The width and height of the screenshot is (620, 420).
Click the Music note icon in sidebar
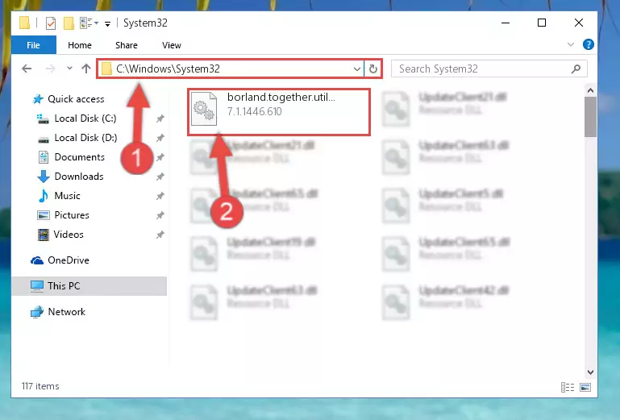coord(43,196)
